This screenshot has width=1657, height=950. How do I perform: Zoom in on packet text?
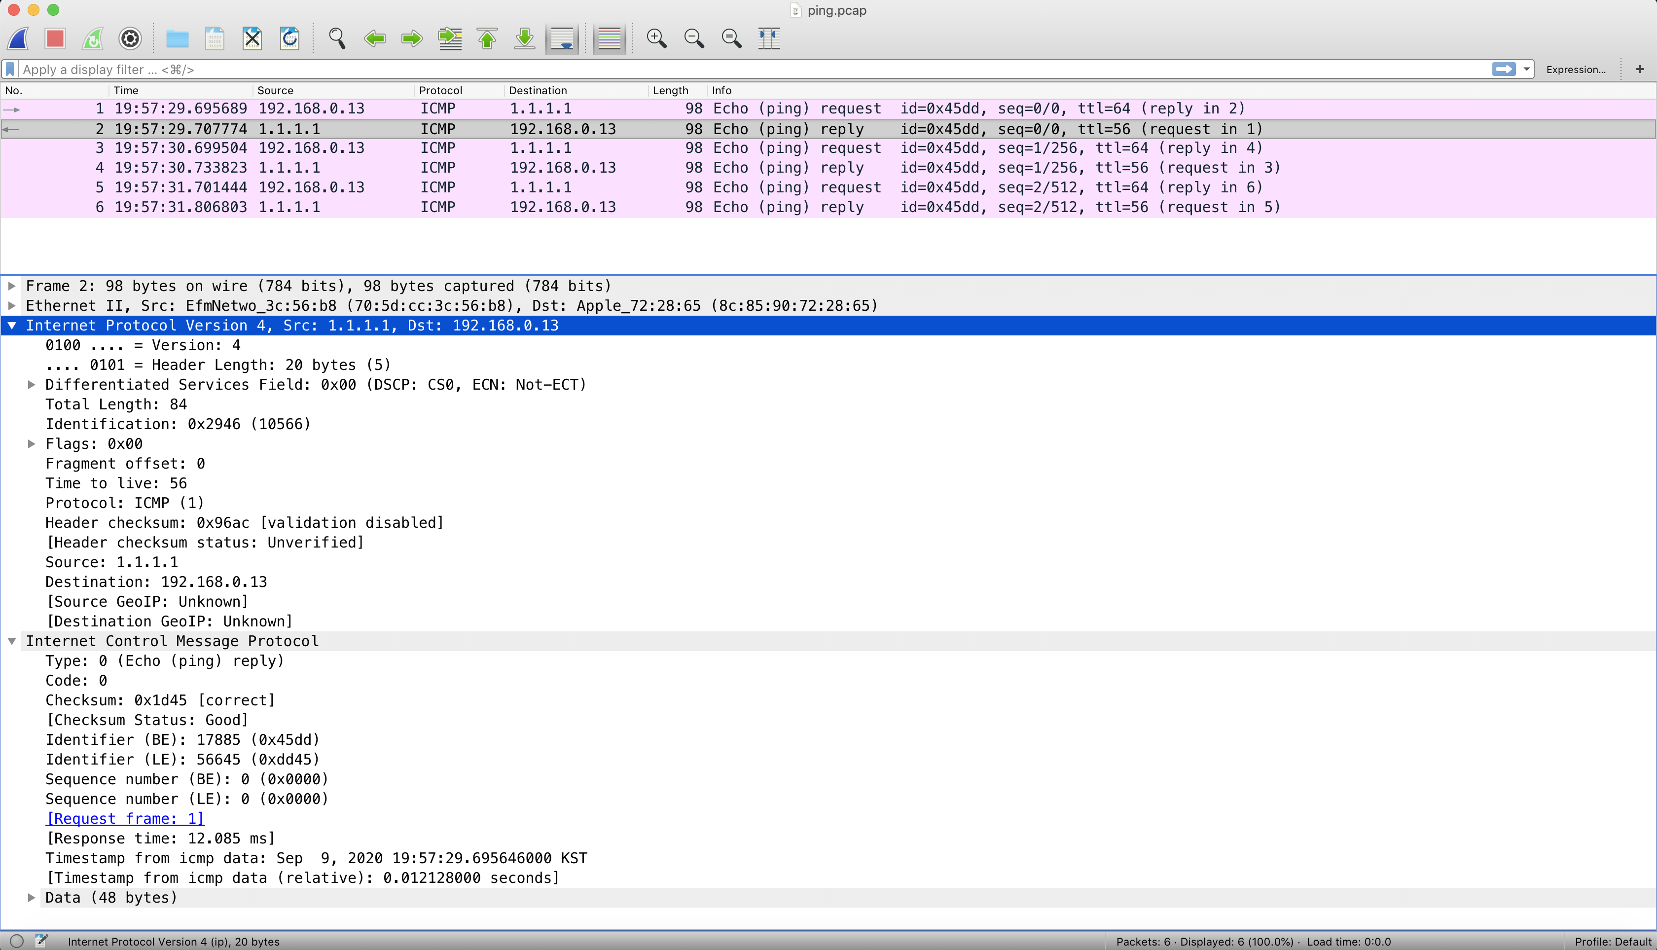[656, 38]
